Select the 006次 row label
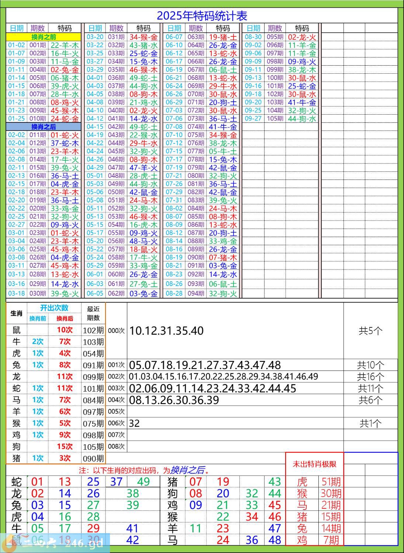This screenshot has height=553, width=404. click(x=116, y=423)
